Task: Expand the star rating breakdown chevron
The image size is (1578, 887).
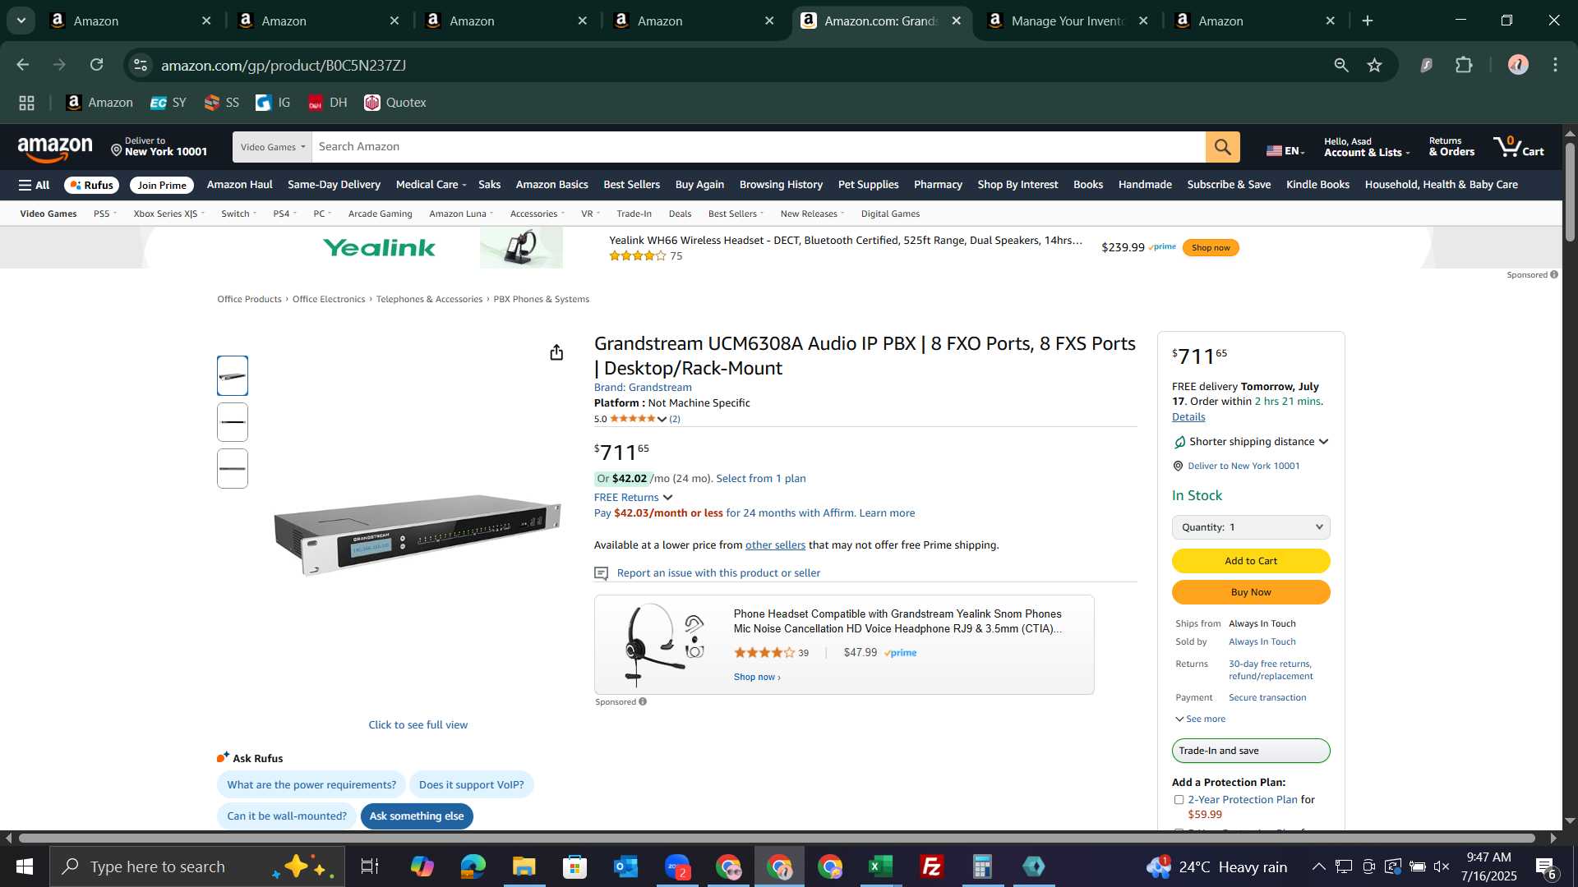Action: tap(662, 420)
